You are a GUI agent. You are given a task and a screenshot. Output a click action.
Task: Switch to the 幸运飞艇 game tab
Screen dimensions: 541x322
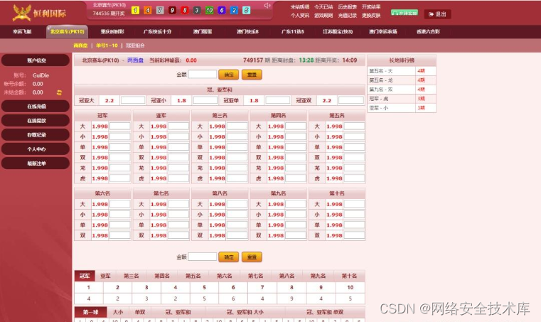tap(22, 32)
